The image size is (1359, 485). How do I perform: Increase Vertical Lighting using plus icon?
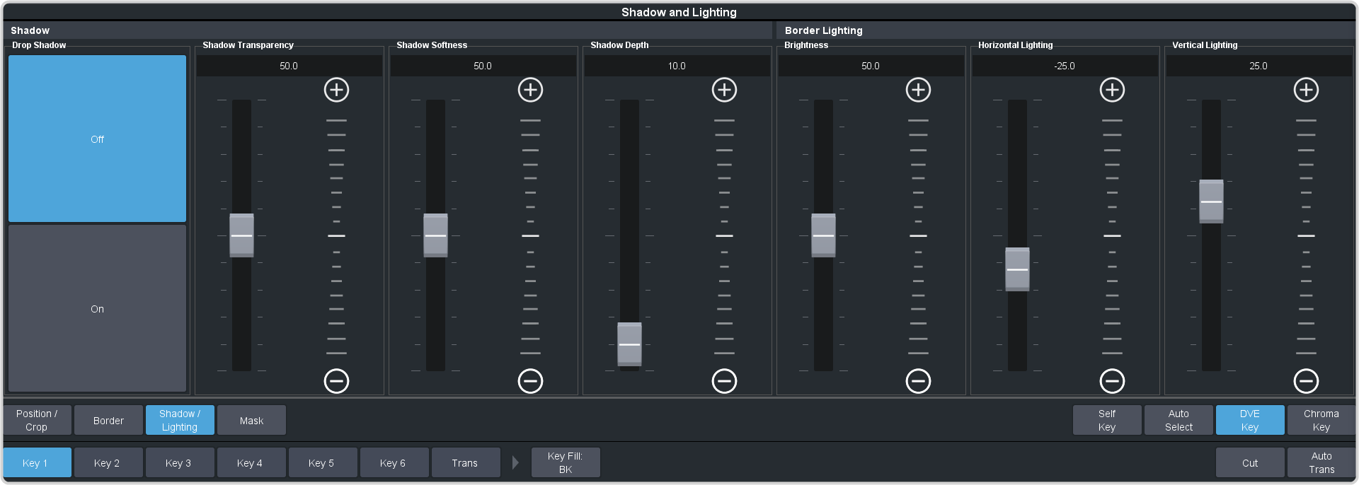[1306, 90]
